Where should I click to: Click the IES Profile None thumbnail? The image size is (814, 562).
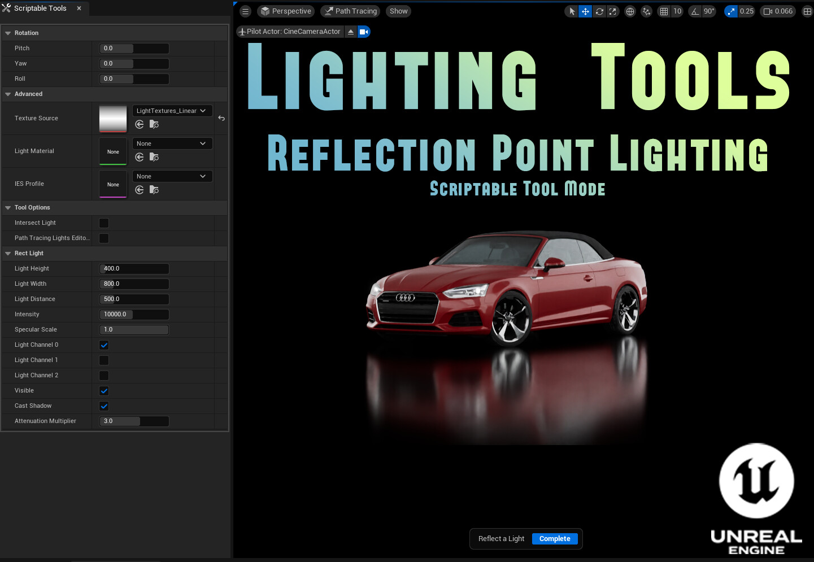tap(113, 184)
